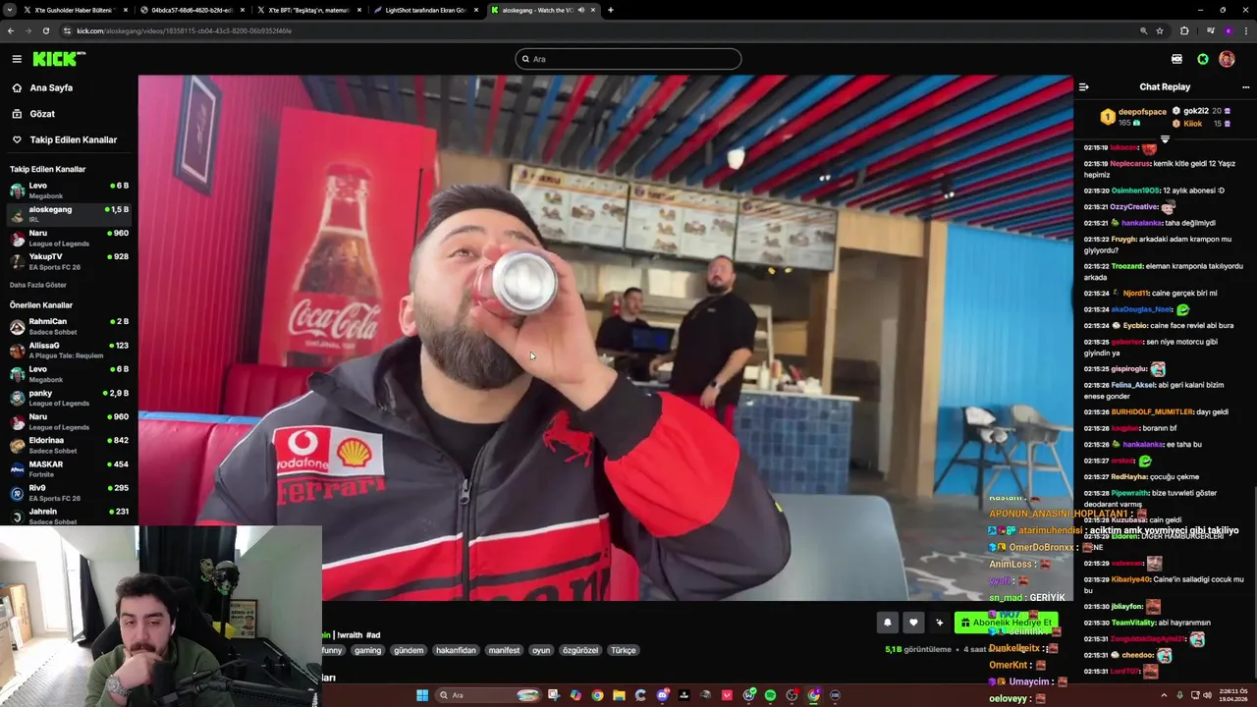Viewport: 1257px width, 707px height.
Task: Click the zoom magnifier in address bar
Action: click(x=1143, y=30)
